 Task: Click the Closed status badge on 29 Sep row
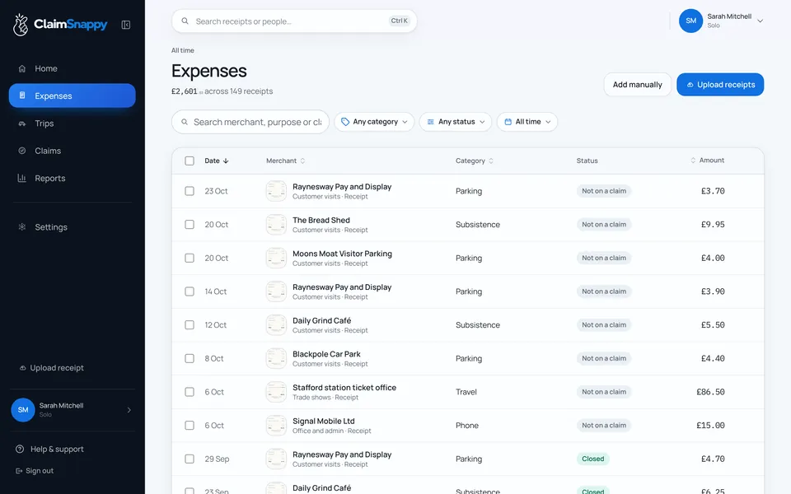point(592,459)
